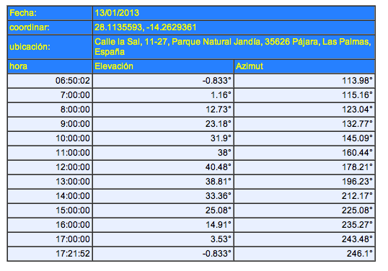The image size is (388, 271).
Task: Select azimuth 113.98° in the first row
Action: [x=357, y=81]
